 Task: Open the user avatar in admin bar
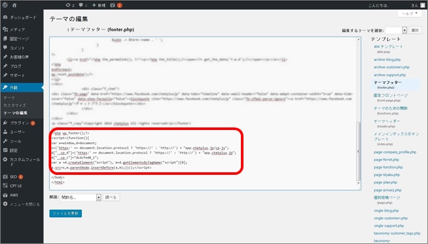coord(423,5)
